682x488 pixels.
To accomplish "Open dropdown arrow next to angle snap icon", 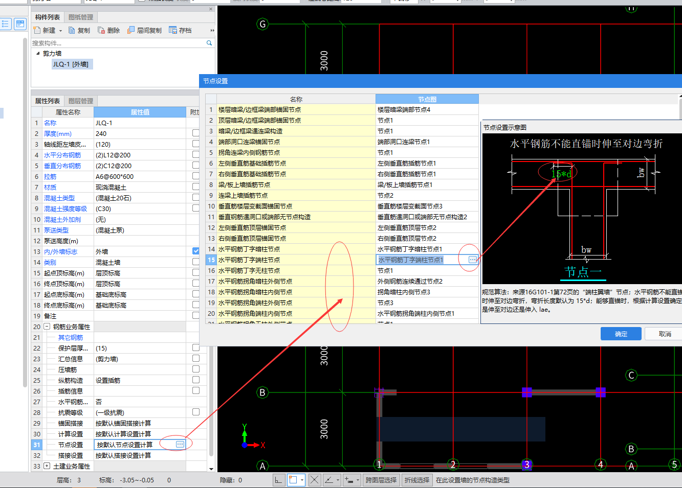I will point(338,480).
